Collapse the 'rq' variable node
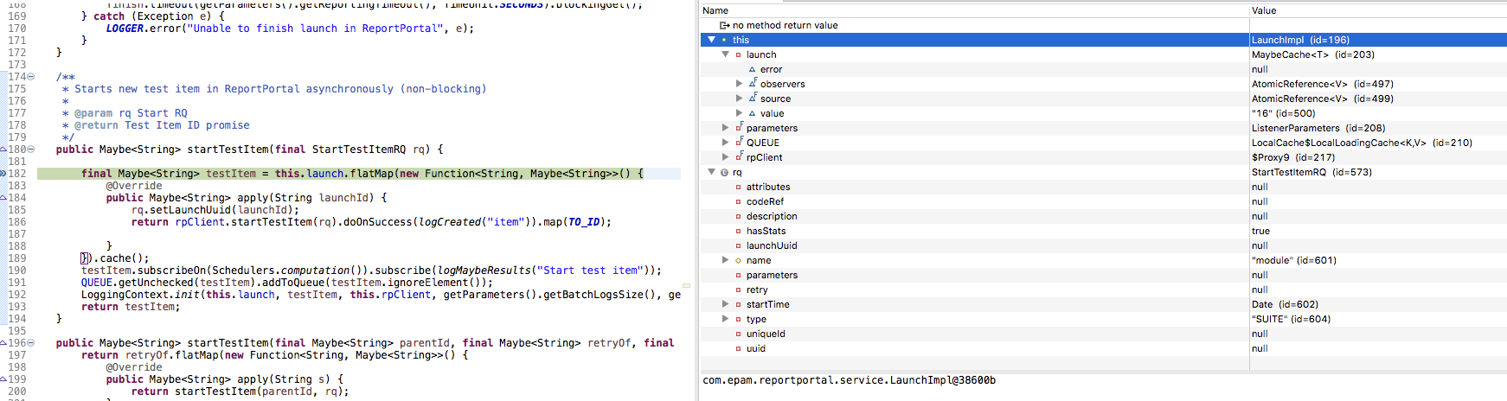The width and height of the screenshot is (1507, 401). (x=711, y=172)
